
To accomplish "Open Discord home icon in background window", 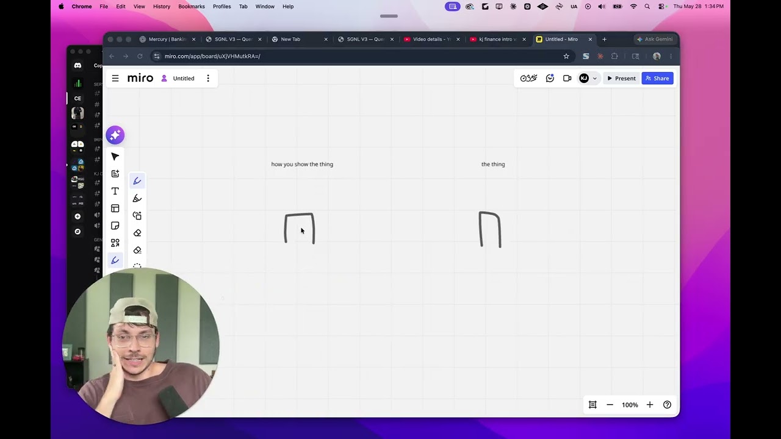I will (x=77, y=65).
